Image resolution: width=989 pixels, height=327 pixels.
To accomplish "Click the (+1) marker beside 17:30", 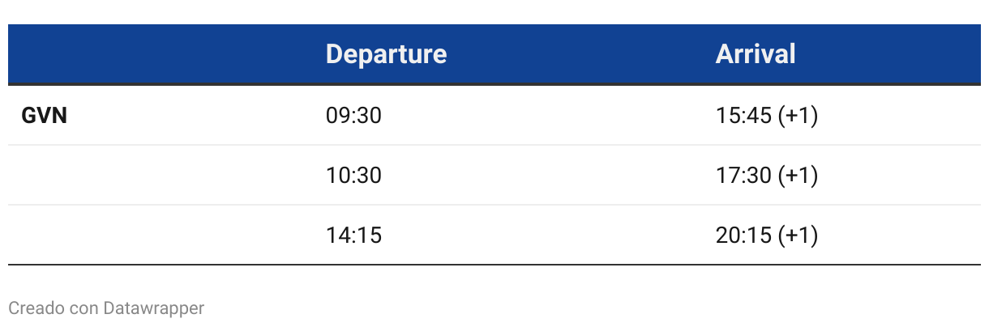I will point(798,176).
